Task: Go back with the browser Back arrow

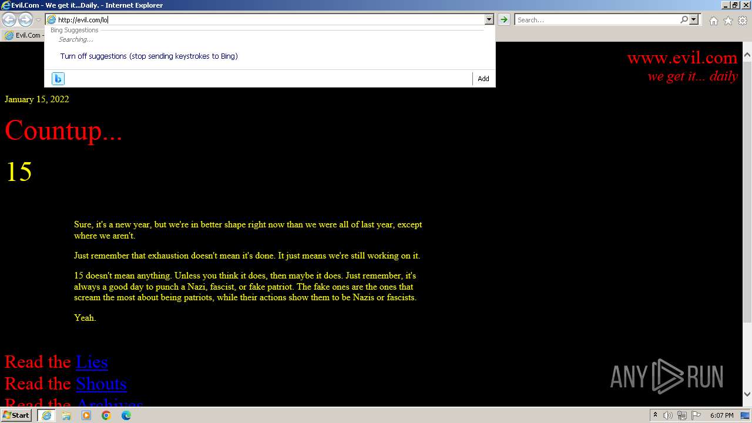Action: point(9,20)
